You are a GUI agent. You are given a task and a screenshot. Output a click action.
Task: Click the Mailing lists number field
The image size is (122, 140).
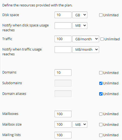63,135
